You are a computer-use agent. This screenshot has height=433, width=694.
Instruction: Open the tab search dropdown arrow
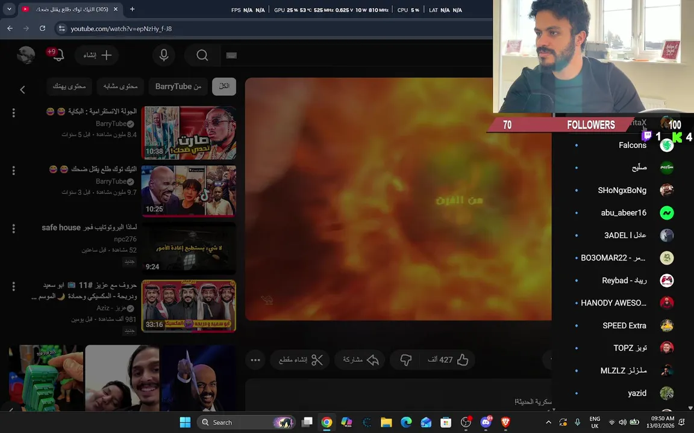(x=9, y=9)
